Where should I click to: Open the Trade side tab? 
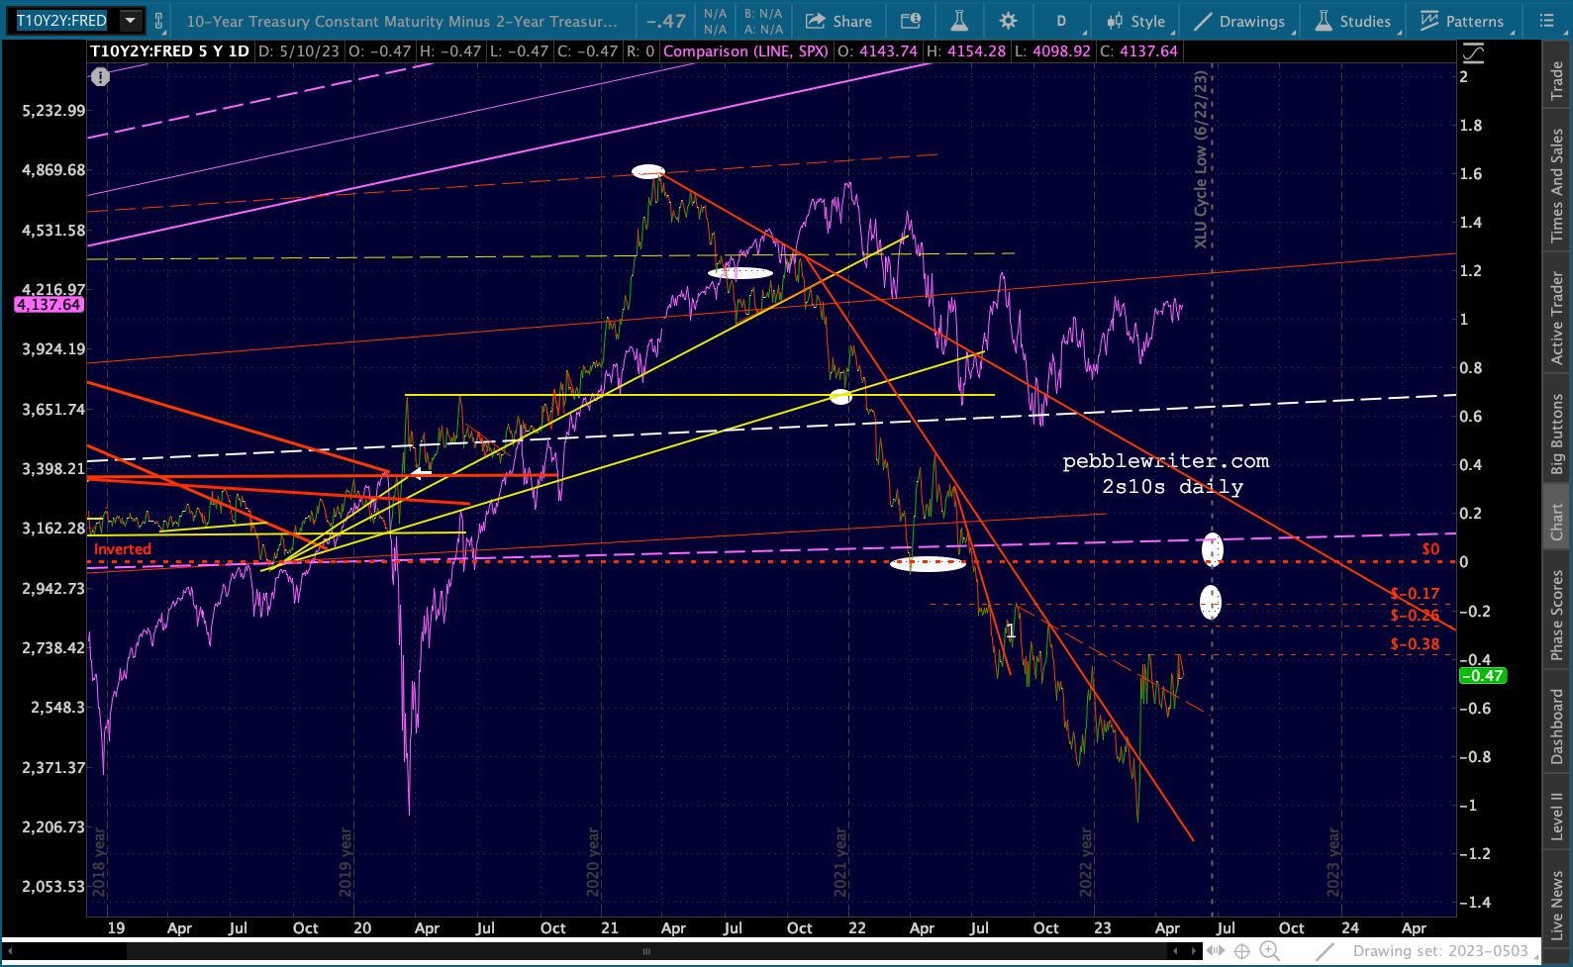click(x=1557, y=80)
